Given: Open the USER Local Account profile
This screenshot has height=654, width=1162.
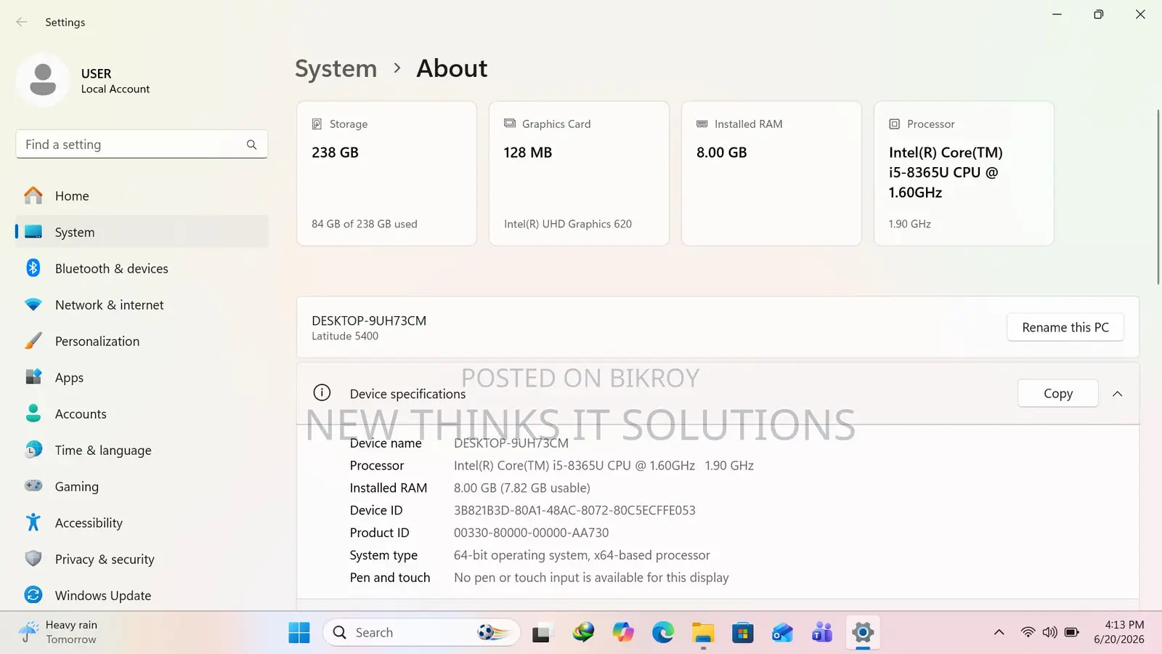Looking at the screenshot, I should (x=84, y=80).
